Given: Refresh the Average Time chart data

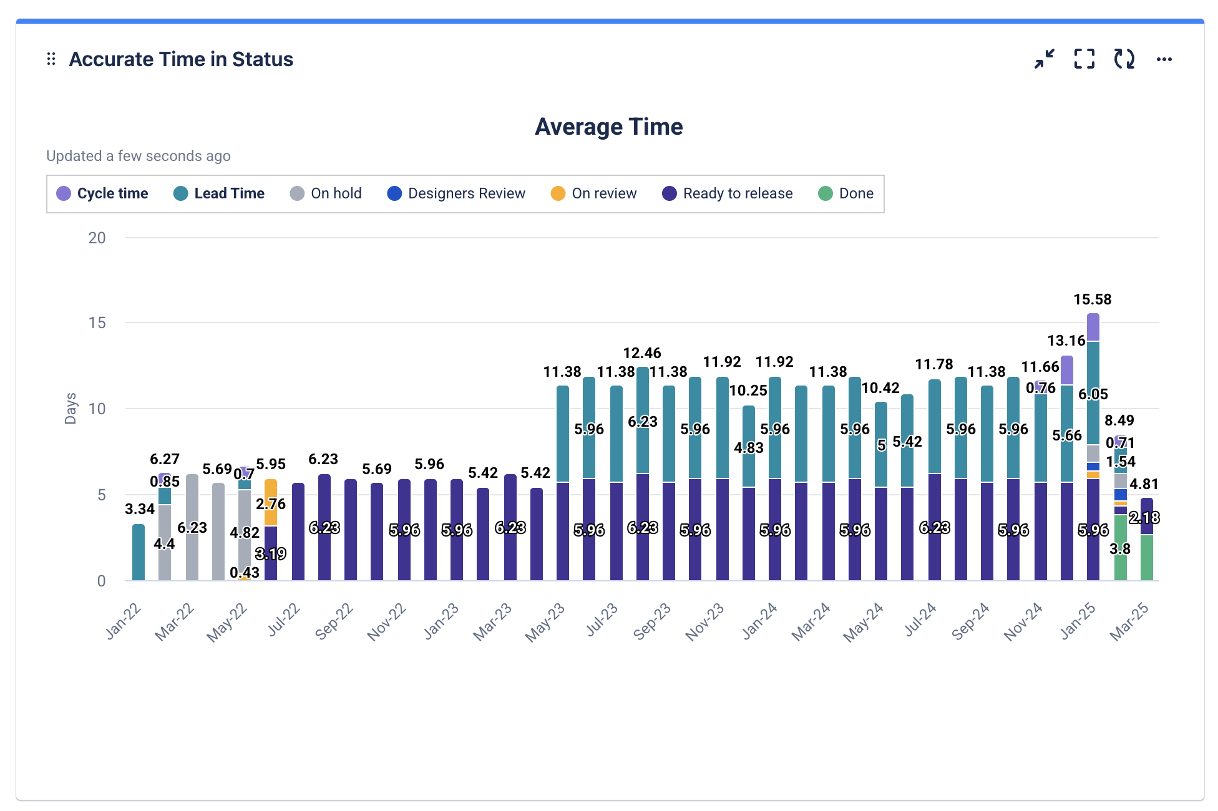Looking at the screenshot, I should [1125, 59].
